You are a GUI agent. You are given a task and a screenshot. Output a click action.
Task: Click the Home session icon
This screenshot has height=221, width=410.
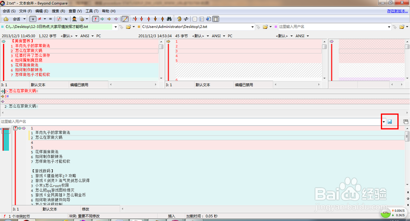[x=6, y=19]
